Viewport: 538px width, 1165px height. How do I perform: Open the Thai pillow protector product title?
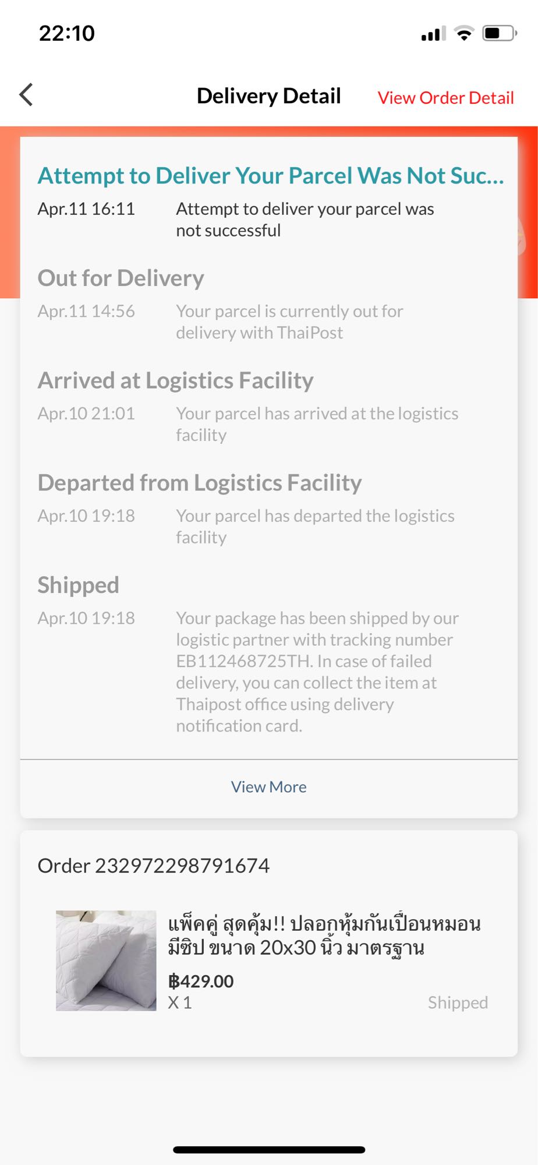324,935
